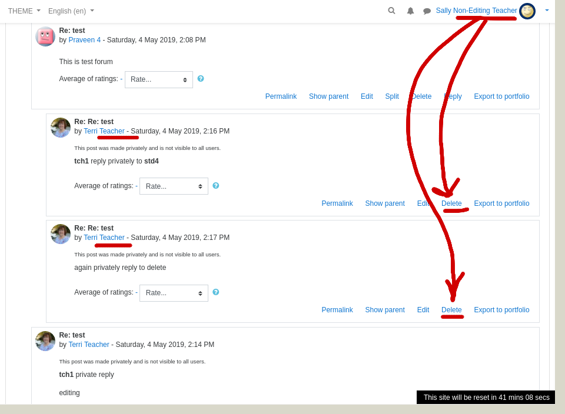The image size is (565, 414).
Task: Open Sally Non-Editing Teacher profile link
Action: [476, 11]
